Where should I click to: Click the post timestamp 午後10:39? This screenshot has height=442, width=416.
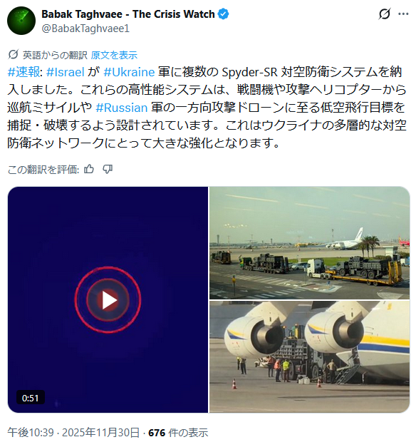click(31, 432)
